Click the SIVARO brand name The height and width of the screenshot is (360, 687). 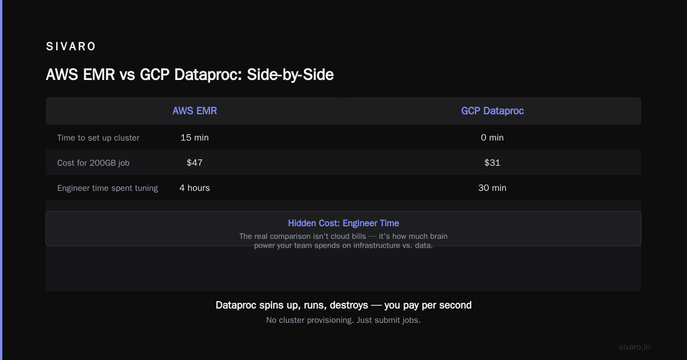(x=71, y=47)
